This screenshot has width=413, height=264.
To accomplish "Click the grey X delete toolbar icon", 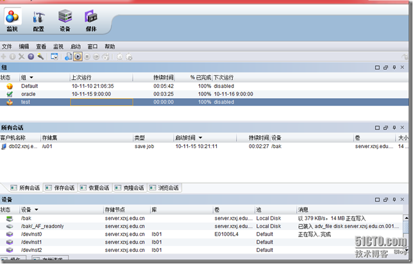I will pos(21,56).
